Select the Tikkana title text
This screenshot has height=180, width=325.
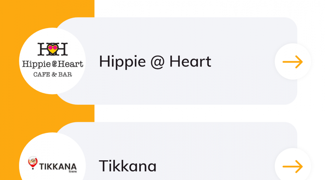pos(127,166)
